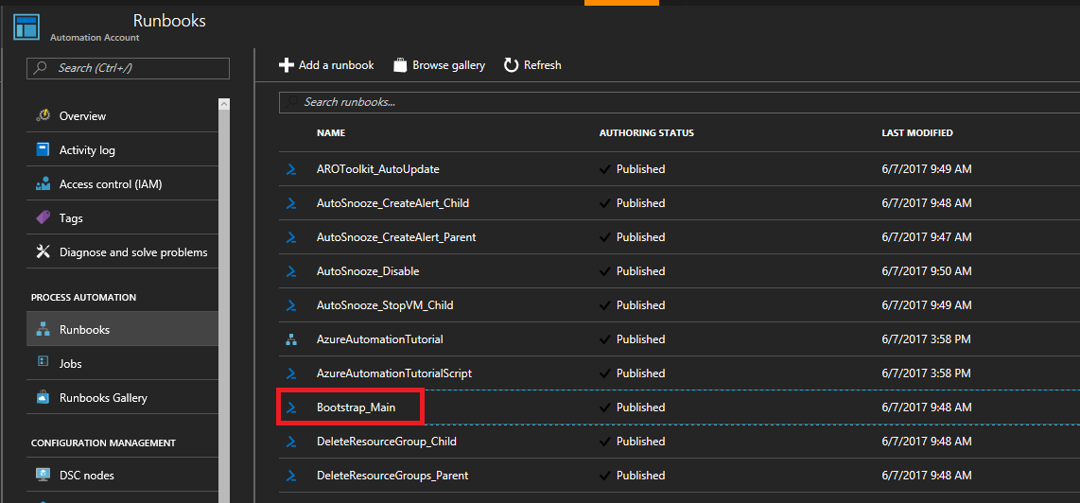The height and width of the screenshot is (503, 1080).
Task: Click PowerShell icon beside DeleteResourceGroup_Child
Action: 291,442
